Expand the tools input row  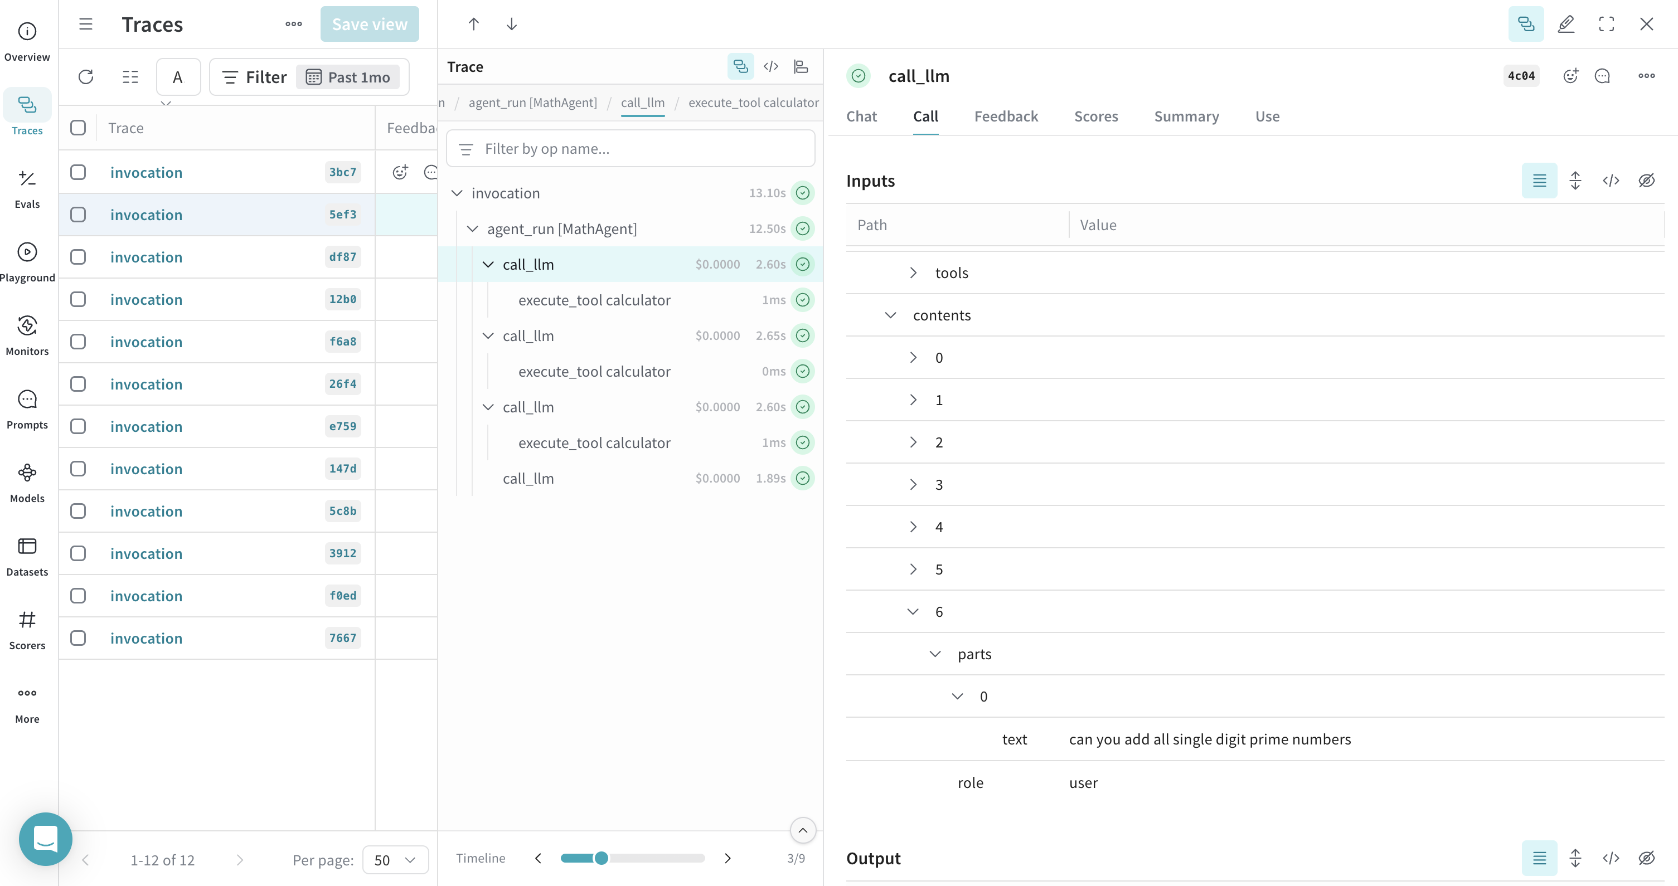(913, 273)
